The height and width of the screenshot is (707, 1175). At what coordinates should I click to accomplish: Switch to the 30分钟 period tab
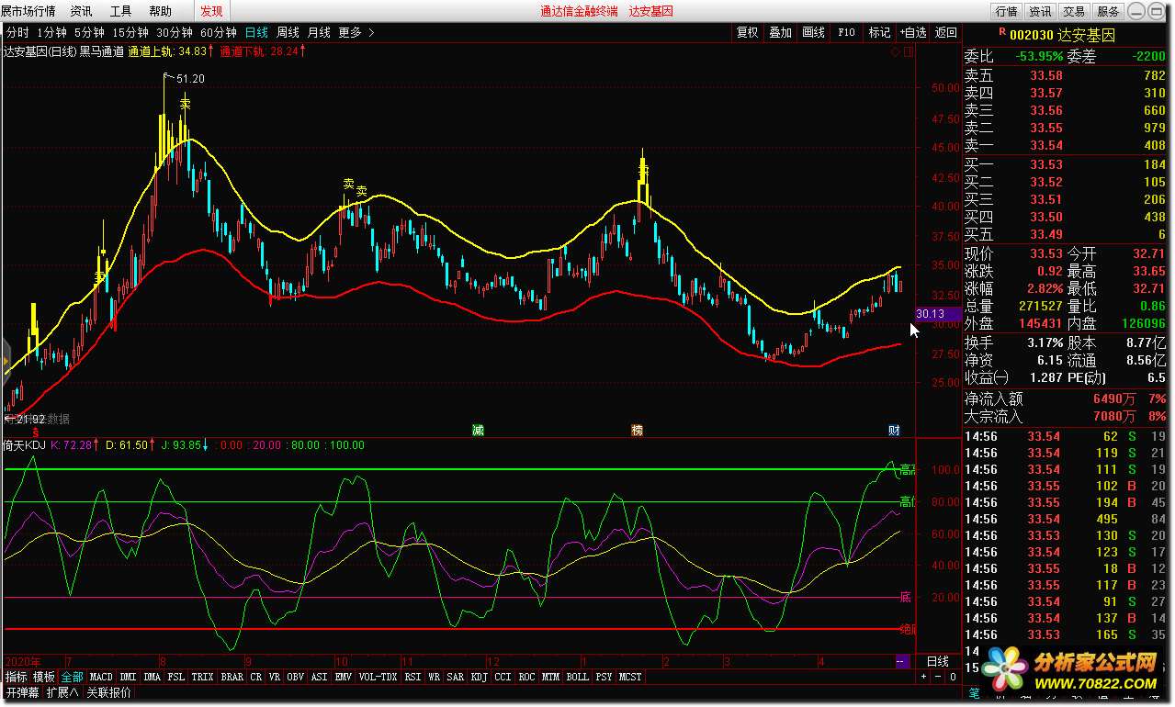point(174,32)
